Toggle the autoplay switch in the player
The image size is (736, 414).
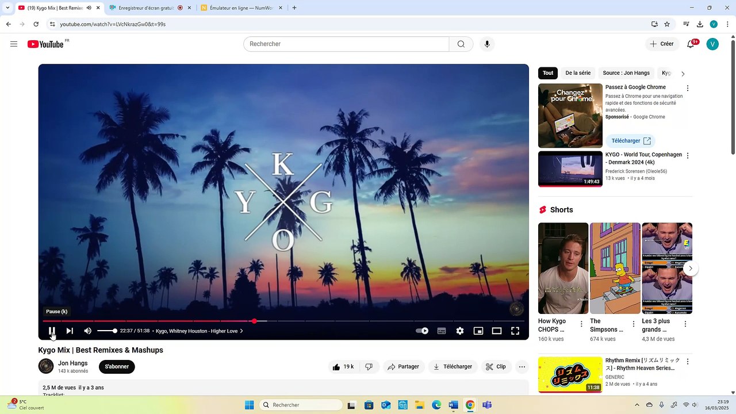point(423,331)
